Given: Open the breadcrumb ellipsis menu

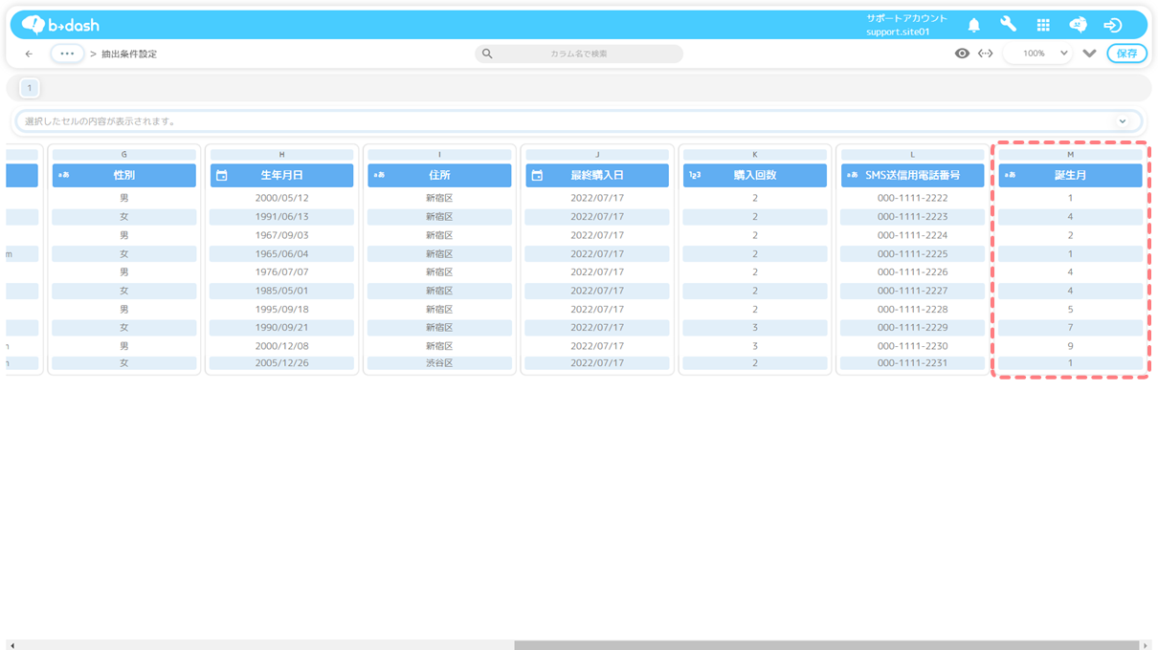Looking at the screenshot, I should click(67, 54).
